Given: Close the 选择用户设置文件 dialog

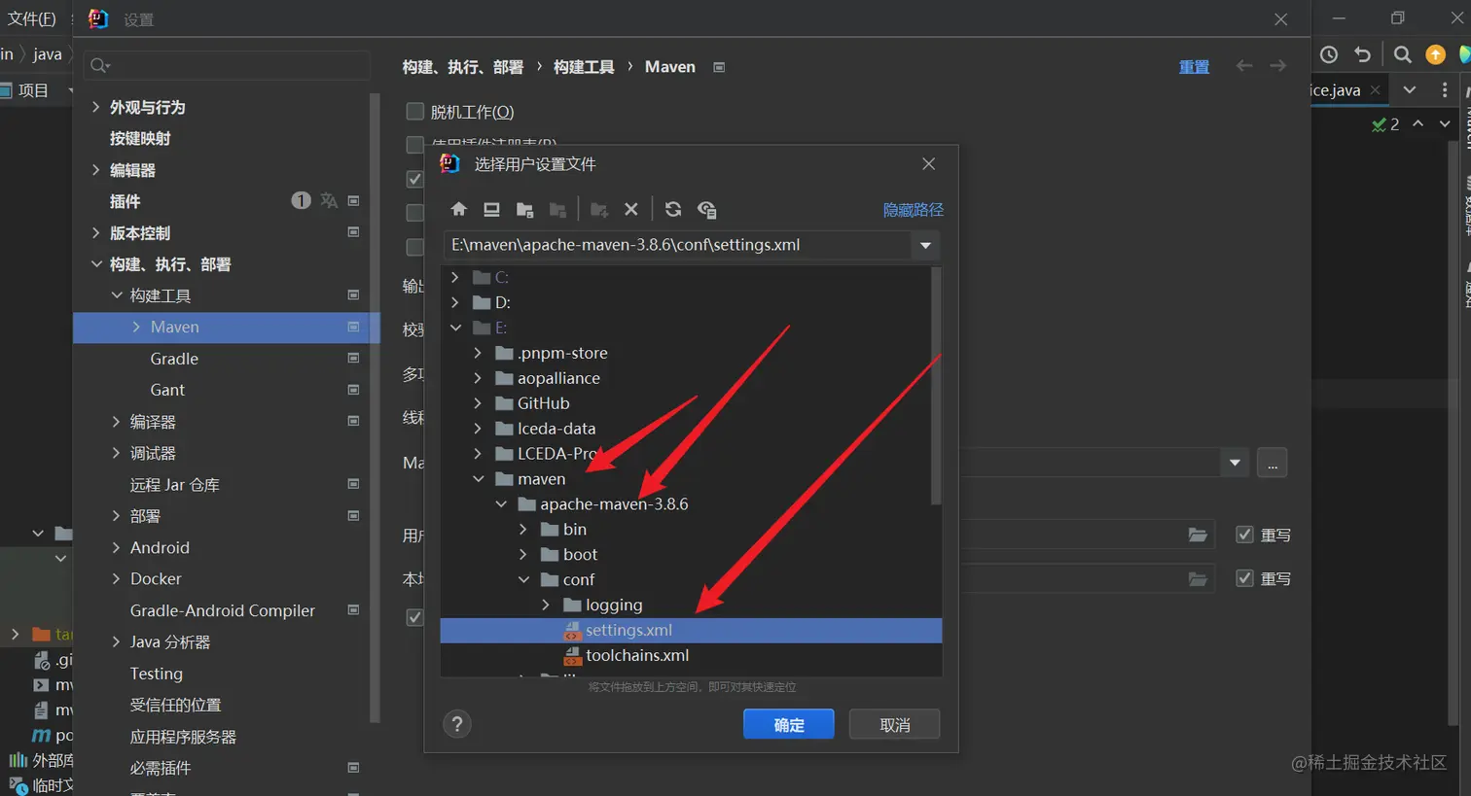Looking at the screenshot, I should tap(929, 164).
